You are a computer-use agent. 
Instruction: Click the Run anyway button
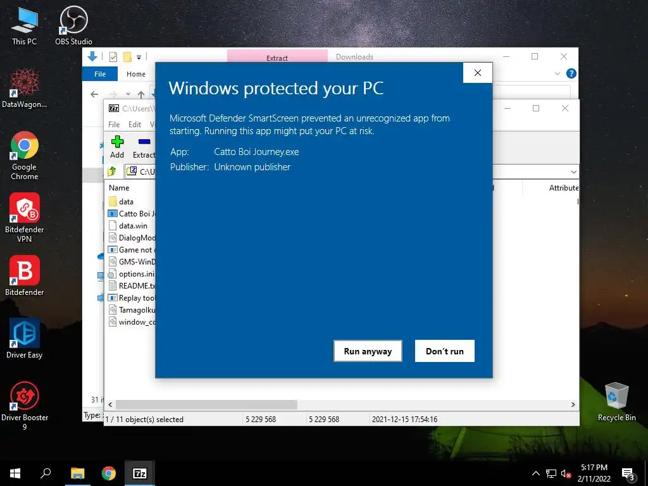(368, 351)
